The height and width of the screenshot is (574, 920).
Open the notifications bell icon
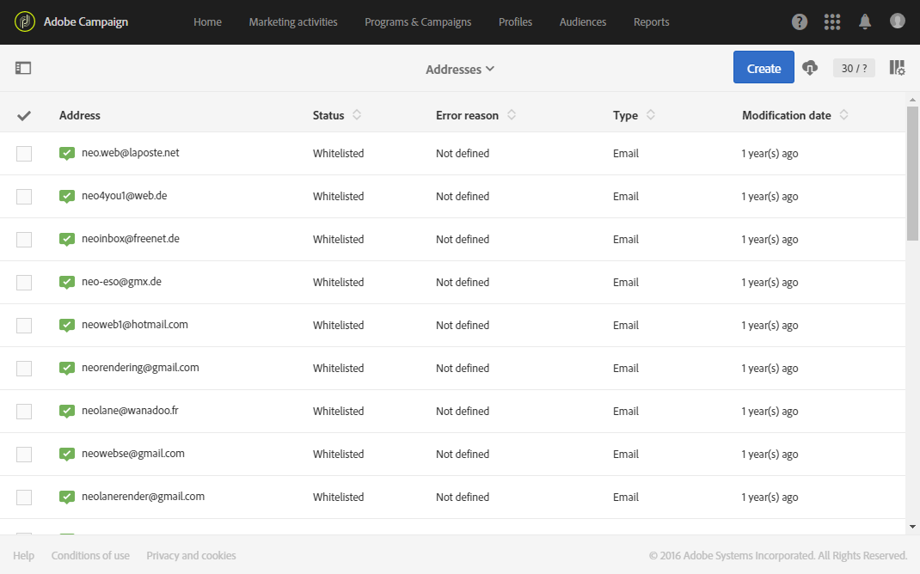pyautogui.click(x=865, y=22)
